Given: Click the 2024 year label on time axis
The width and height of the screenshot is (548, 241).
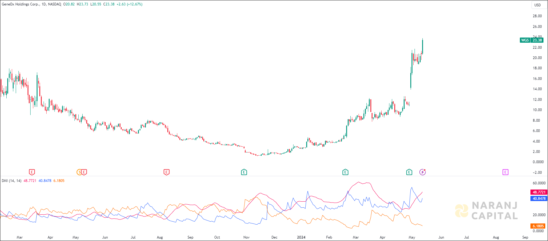Looking at the screenshot, I should coord(301,237).
